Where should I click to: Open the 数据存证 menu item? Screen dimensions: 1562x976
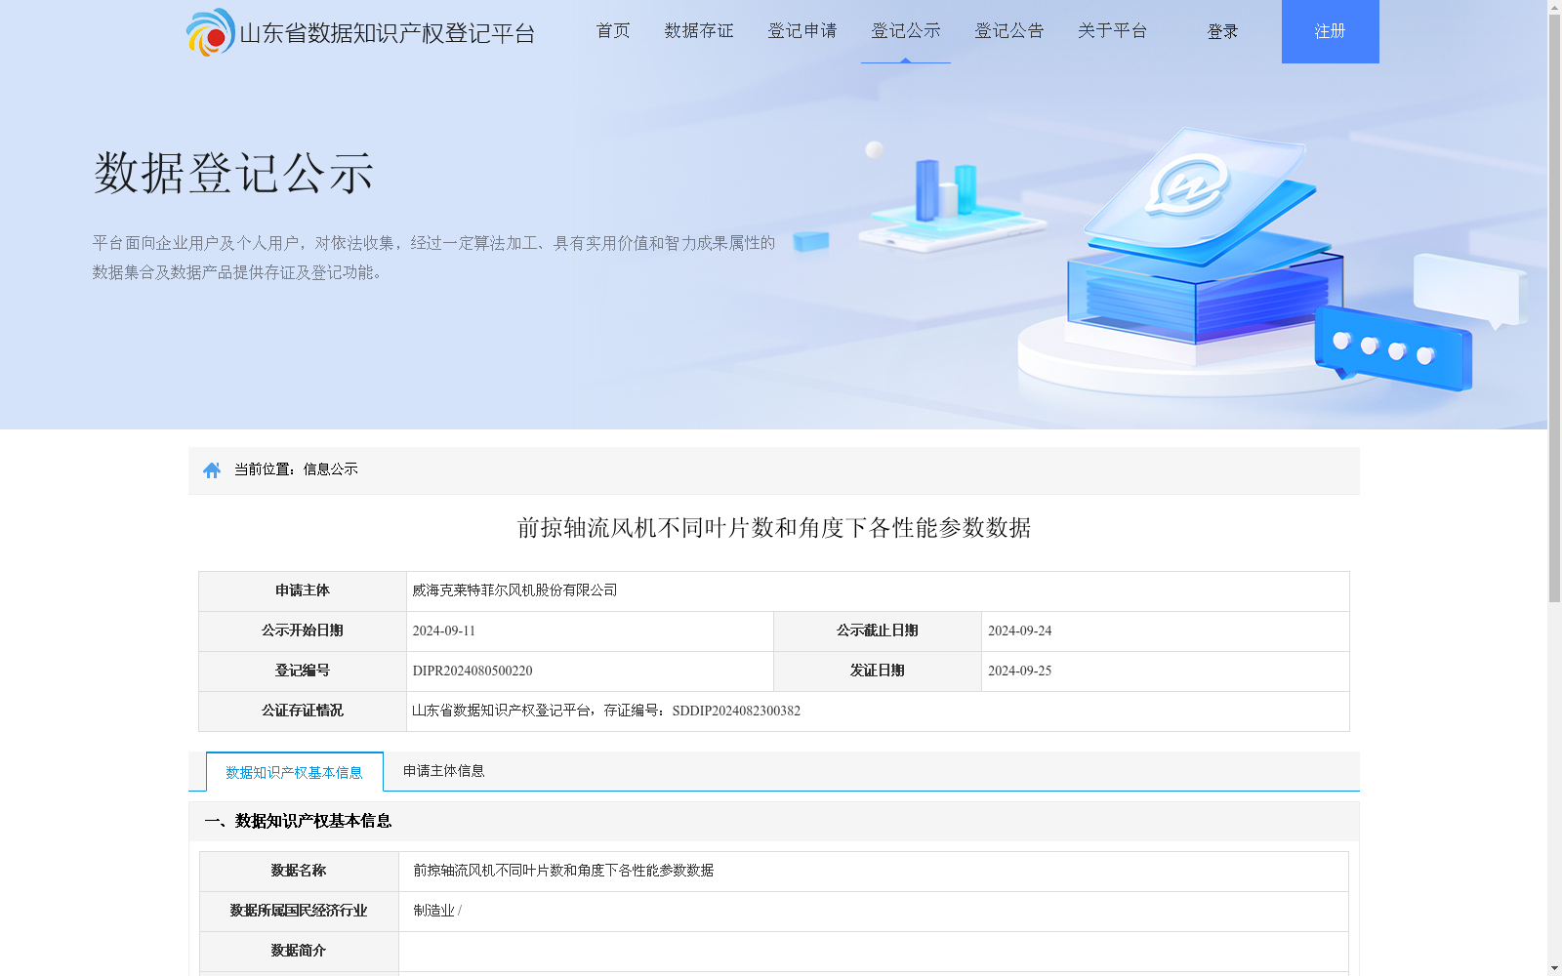point(699,31)
